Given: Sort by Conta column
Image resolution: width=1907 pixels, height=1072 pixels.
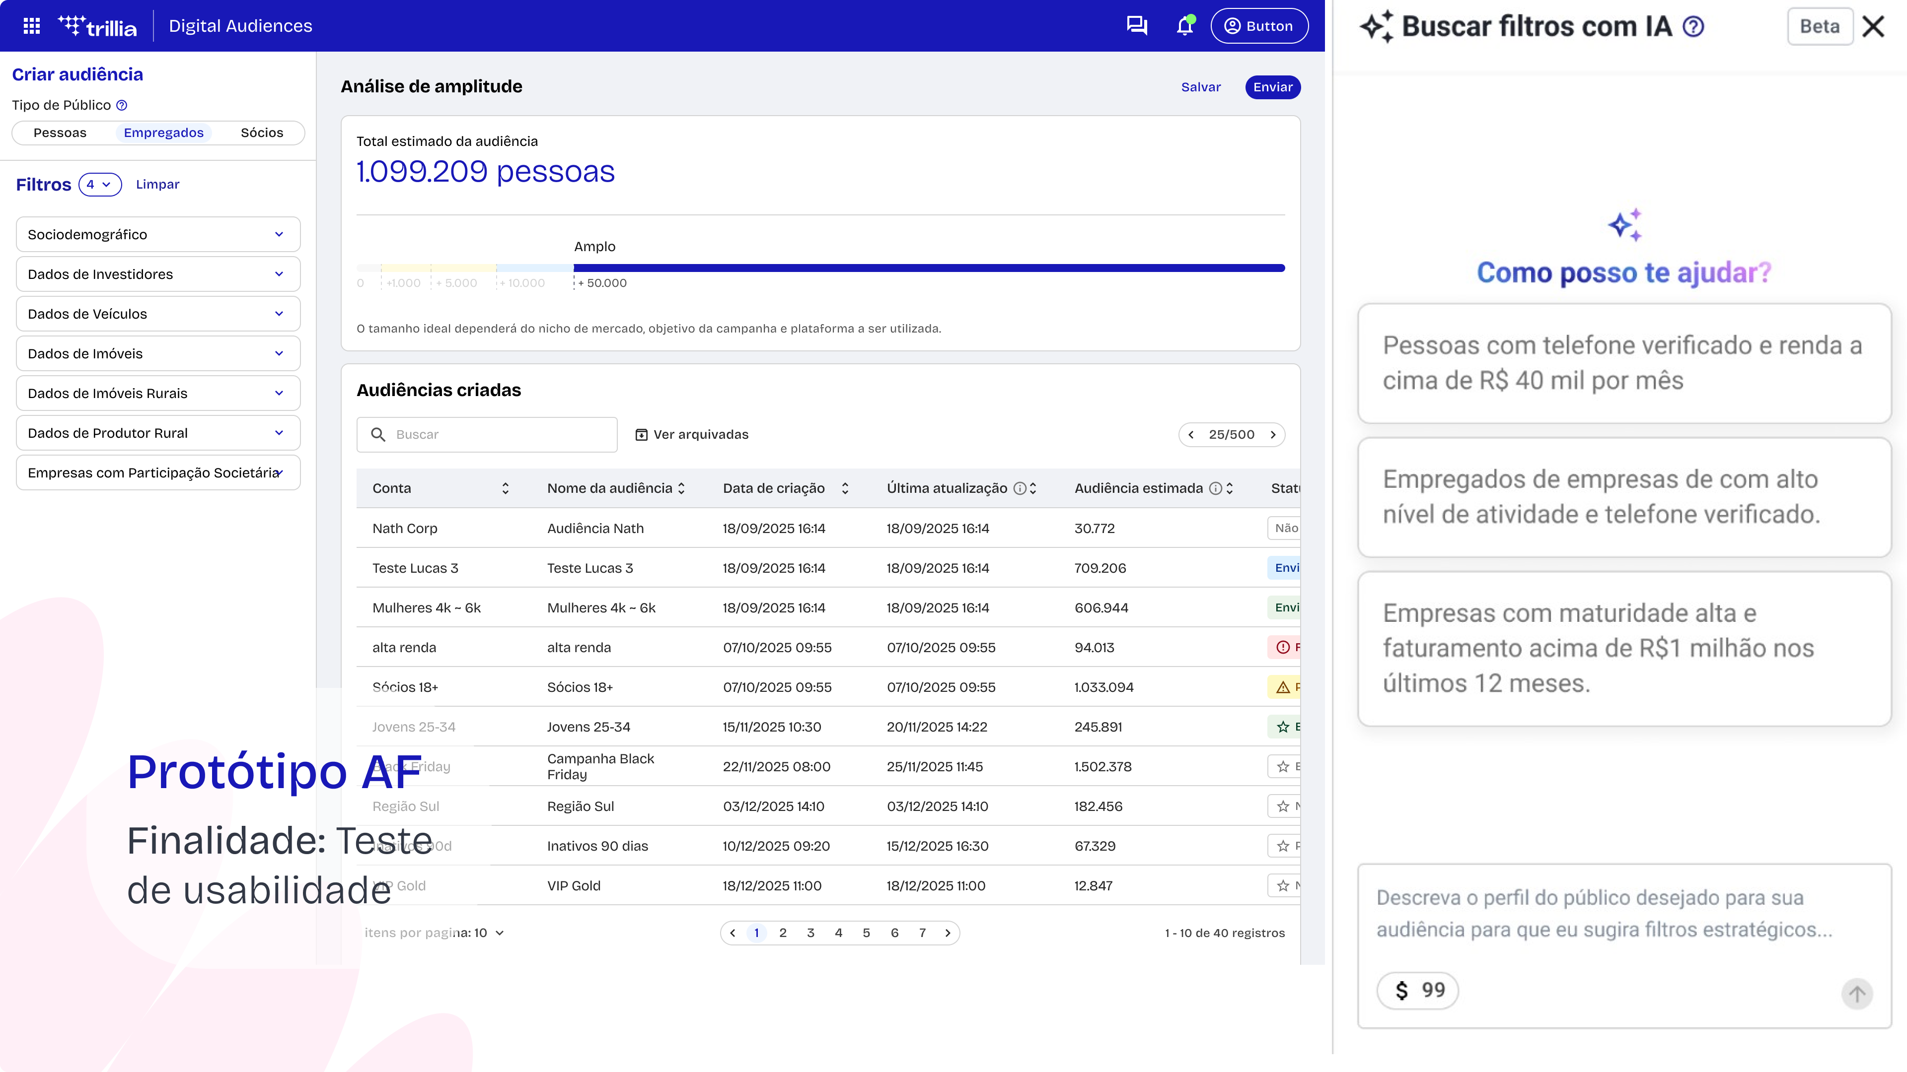Looking at the screenshot, I should [x=506, y=488].
